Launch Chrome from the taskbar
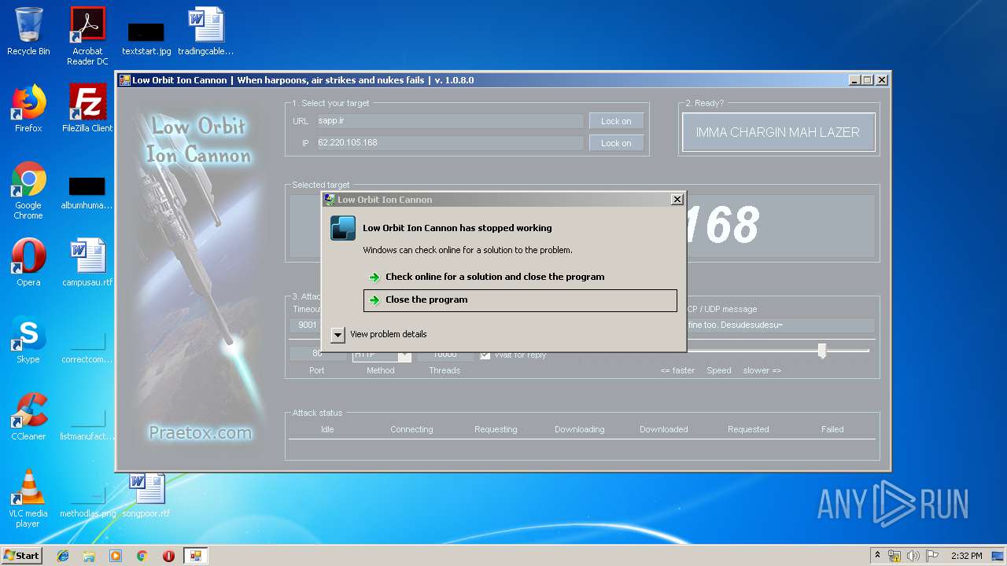The image size is (1007, 566). (x=142, y=556)
